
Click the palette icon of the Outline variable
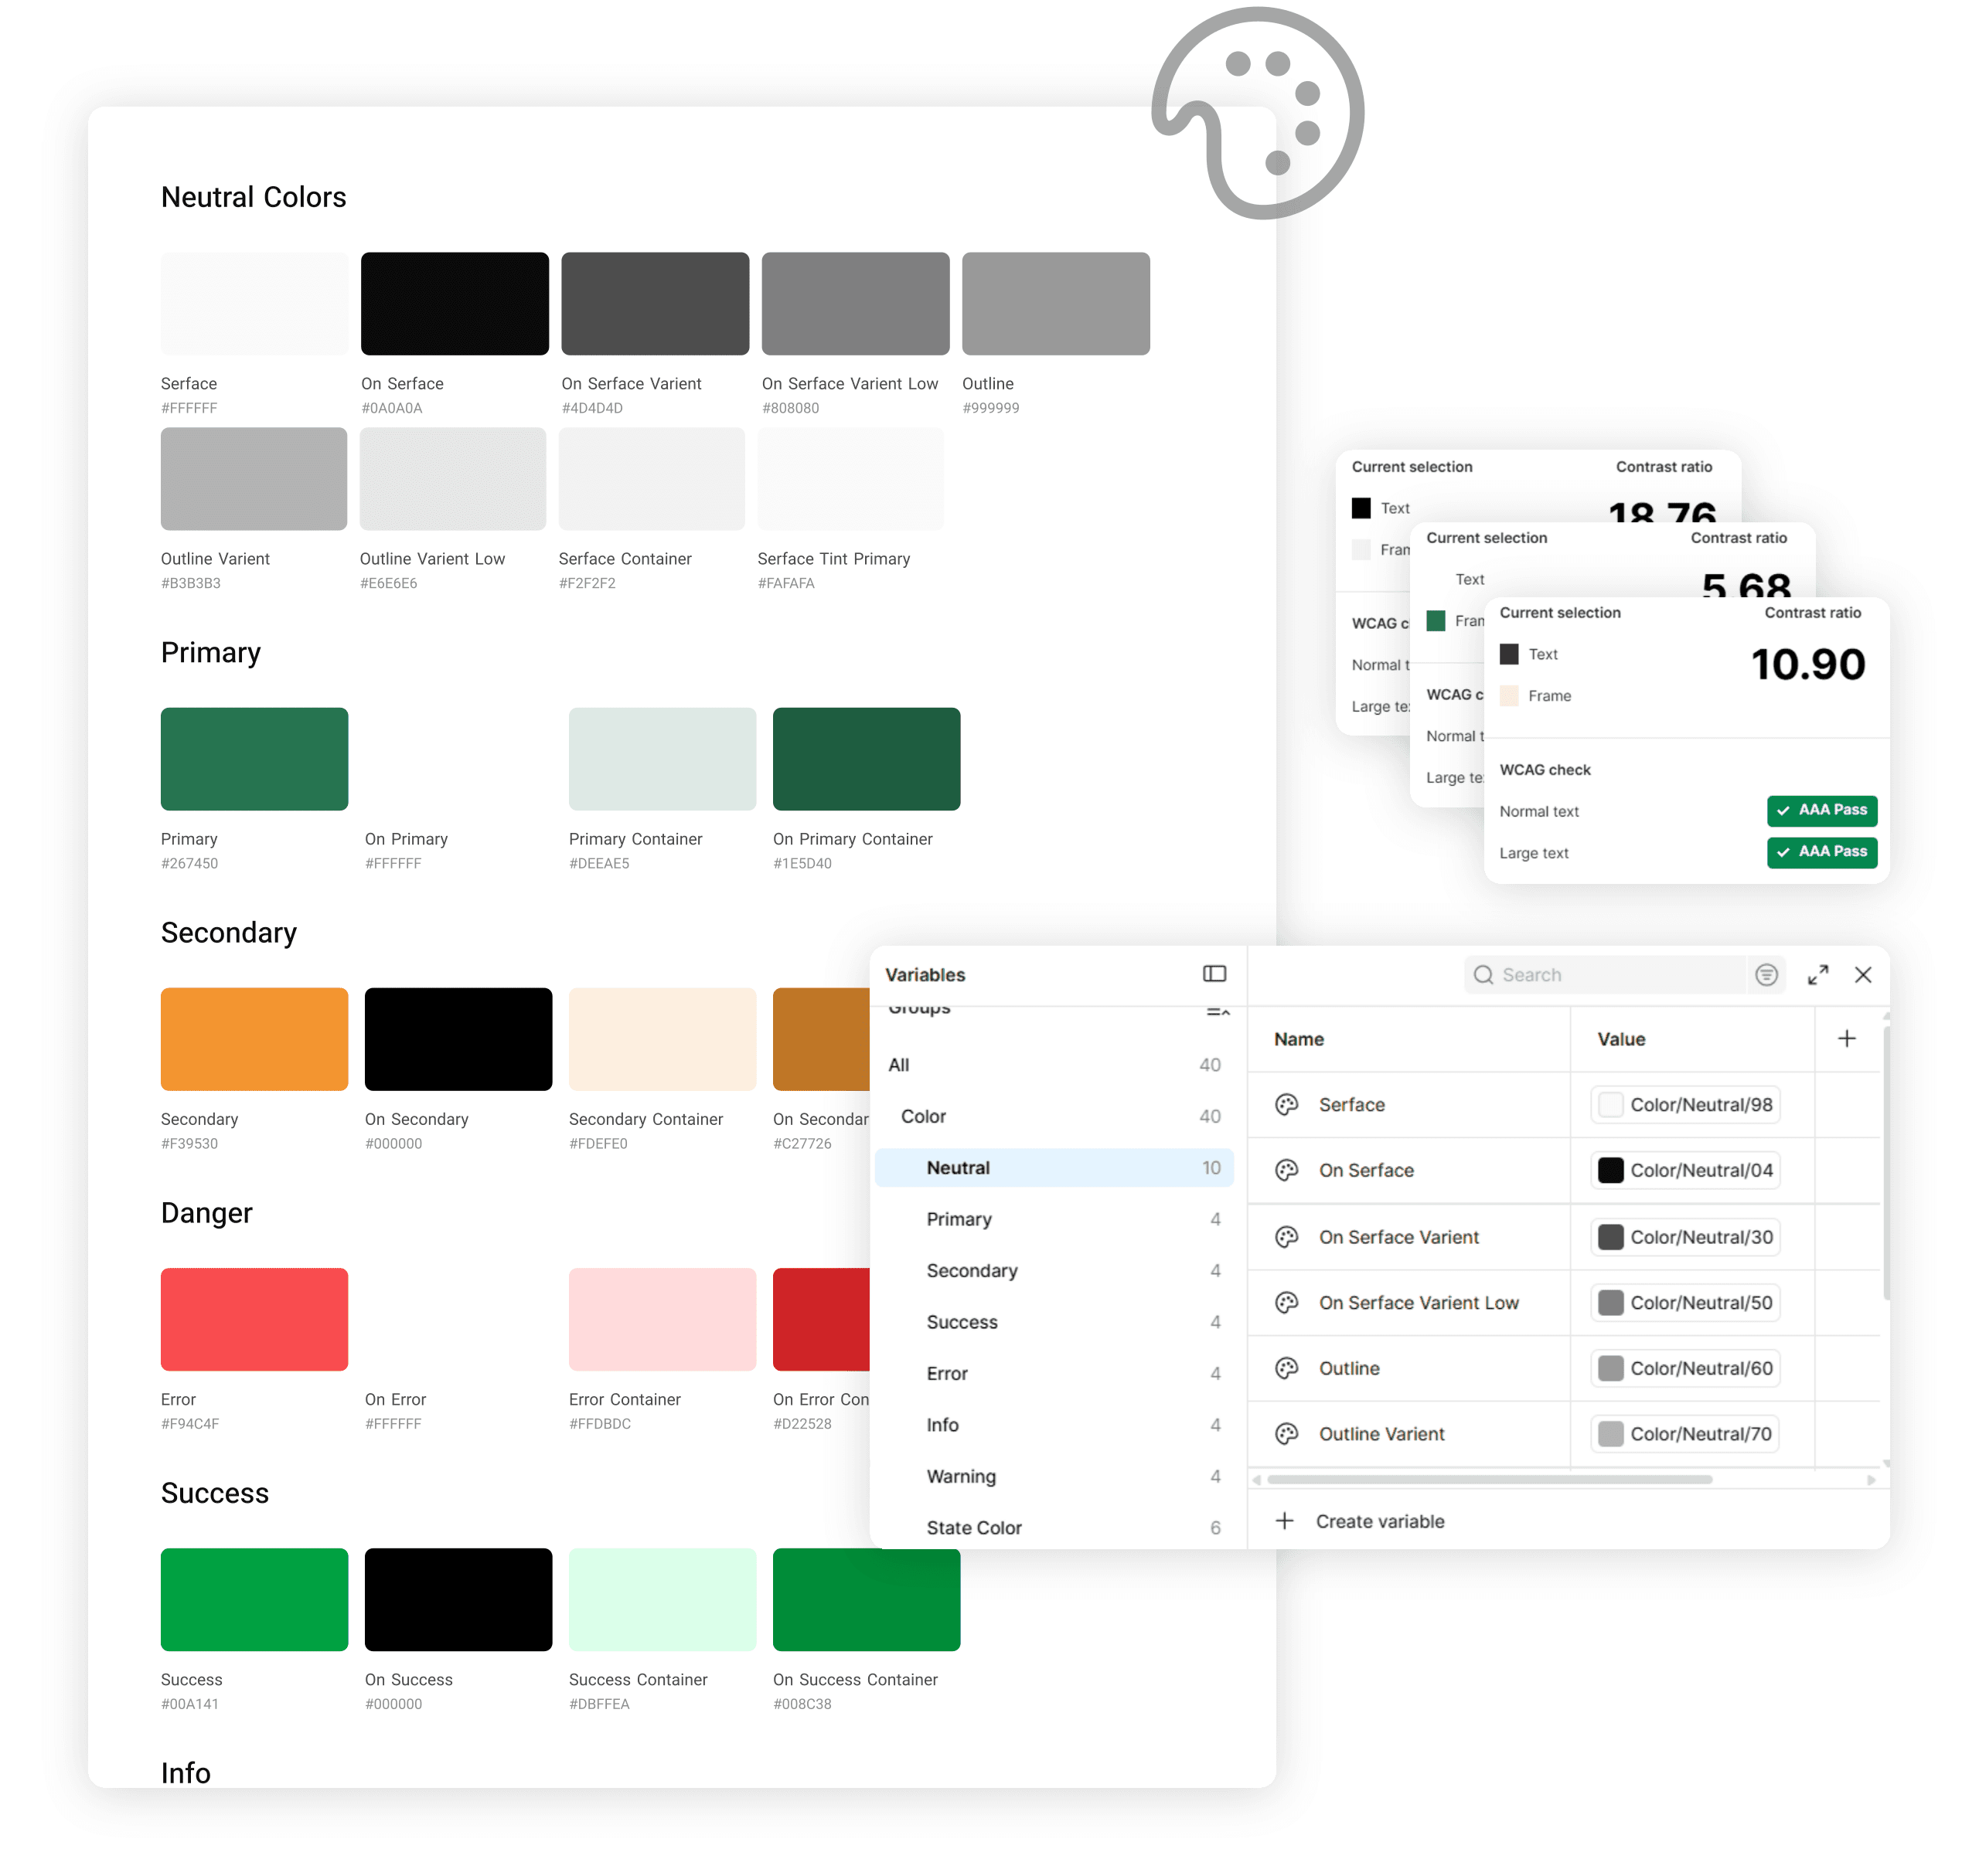coord(1286,1368)
